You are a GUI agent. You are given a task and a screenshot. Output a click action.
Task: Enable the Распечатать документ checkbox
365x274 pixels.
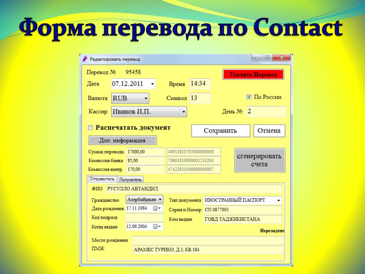pyautogui.click(x=90, y=128)
